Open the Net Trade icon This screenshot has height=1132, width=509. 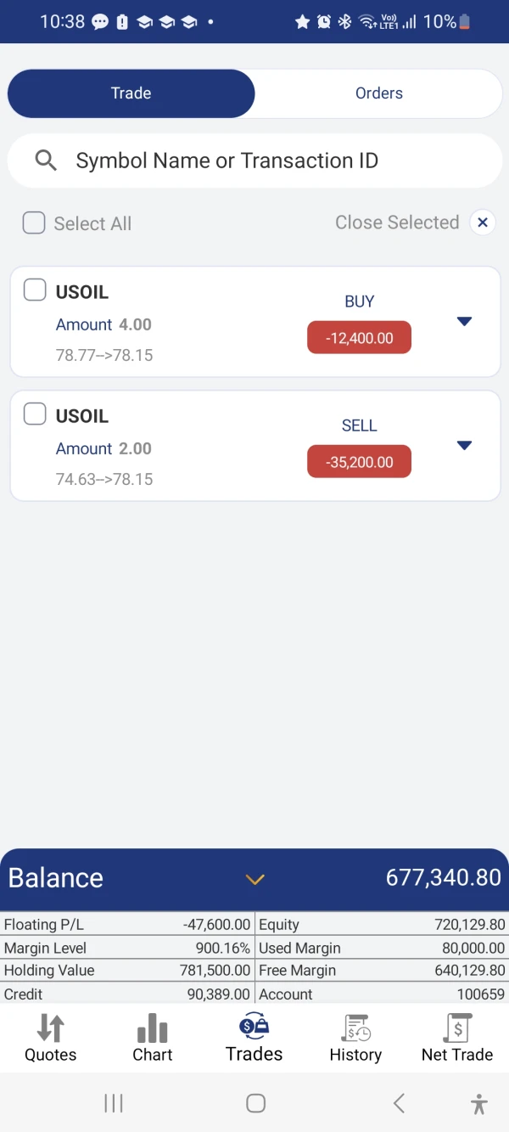[457, 1028]
